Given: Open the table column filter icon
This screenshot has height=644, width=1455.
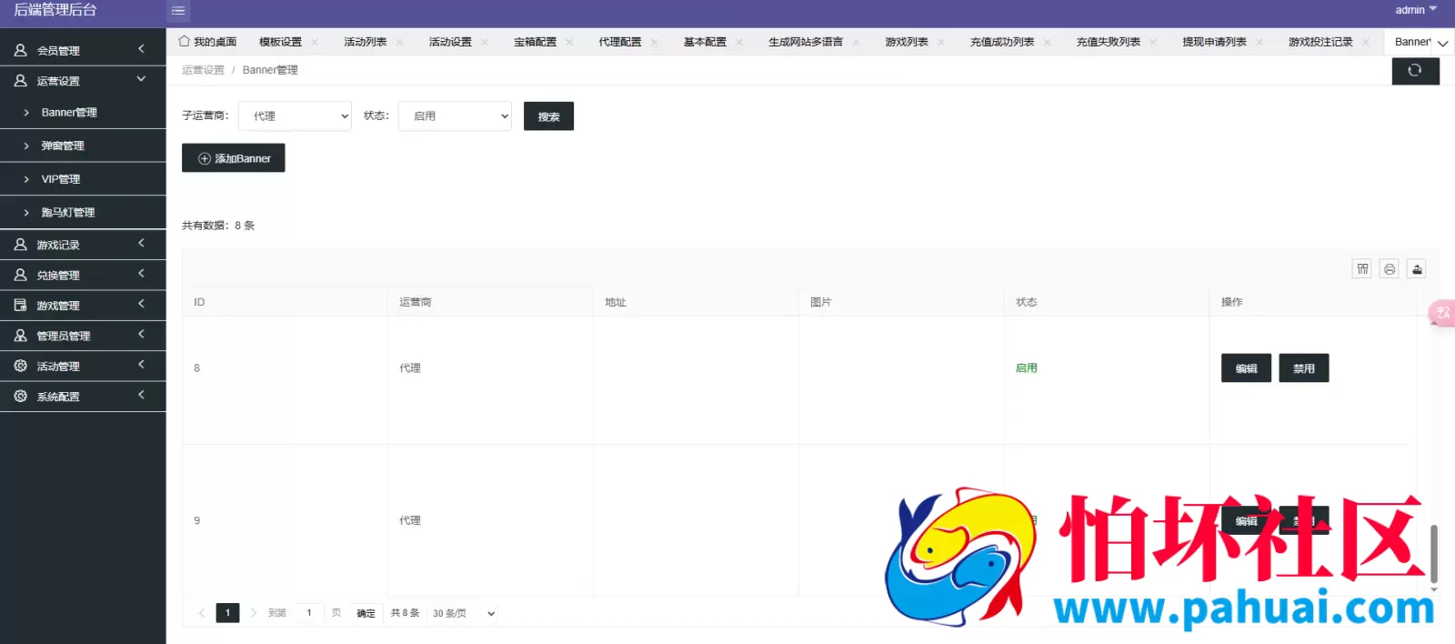Looking at the screenshot, I should [1362, 268].
